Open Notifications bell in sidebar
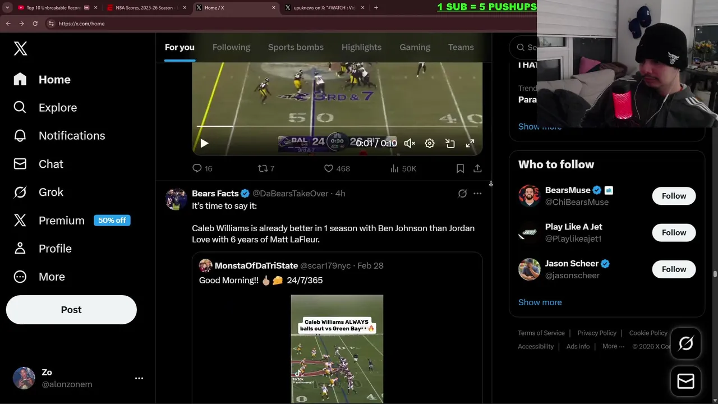Viewport: 718px width, 404px height. tap(59, 136)
